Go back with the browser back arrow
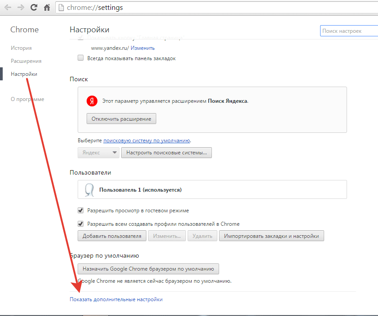This screenshot has width=378, height=316. tap(8, 8)
